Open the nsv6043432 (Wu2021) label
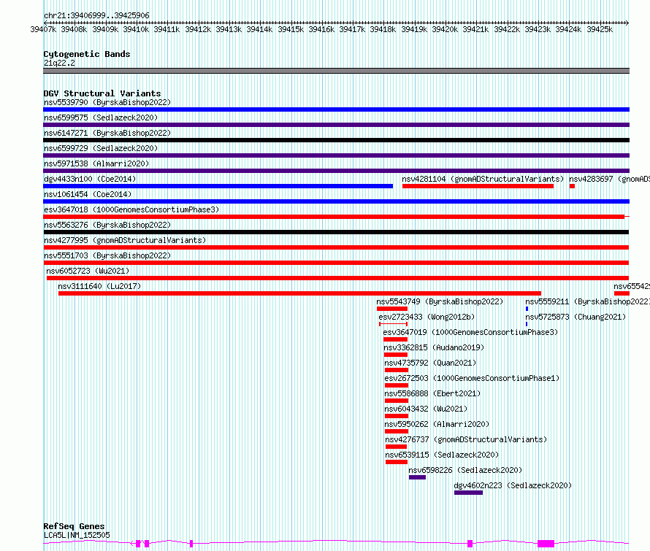This screenshot has height=551, width=650. [x=426, y=409]
